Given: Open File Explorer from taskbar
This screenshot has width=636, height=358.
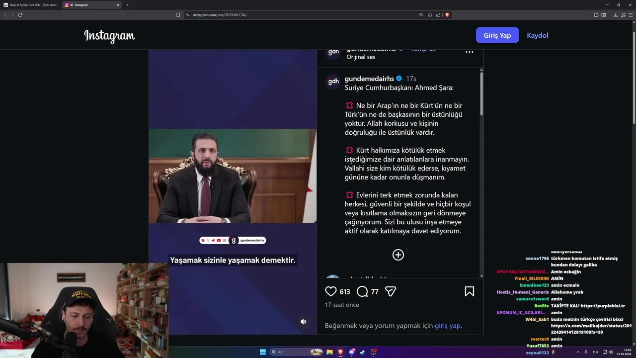Looking at the screenshot, I should [329, 352].
